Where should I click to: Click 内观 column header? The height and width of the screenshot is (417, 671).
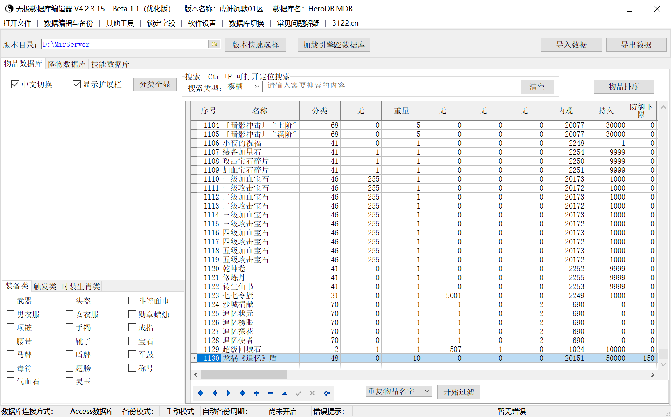(566, 111)
